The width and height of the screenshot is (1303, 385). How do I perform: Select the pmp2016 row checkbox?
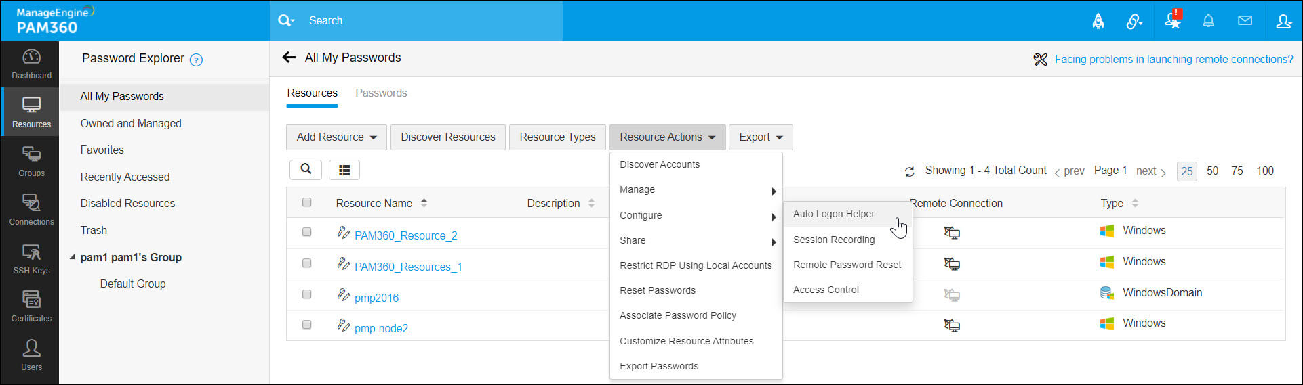tap(307, 294)
